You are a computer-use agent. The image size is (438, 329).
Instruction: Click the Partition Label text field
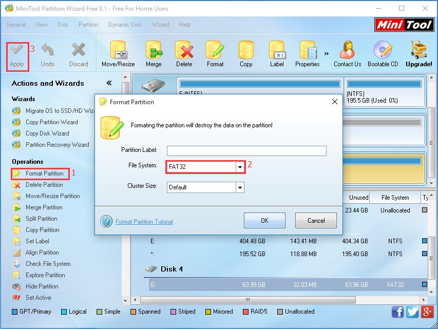pos(246,150)
